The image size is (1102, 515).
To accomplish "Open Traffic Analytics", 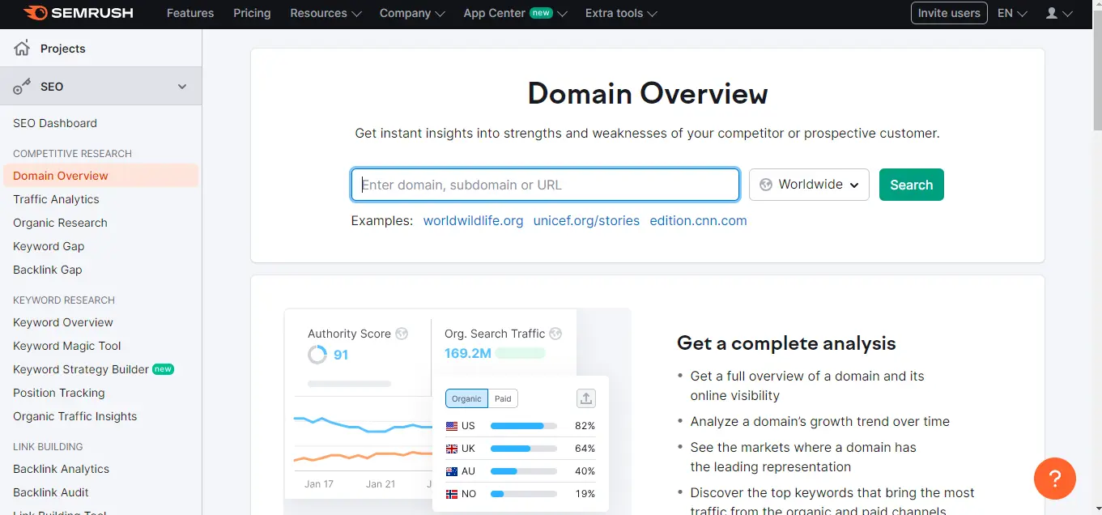I will pos(56,199).
